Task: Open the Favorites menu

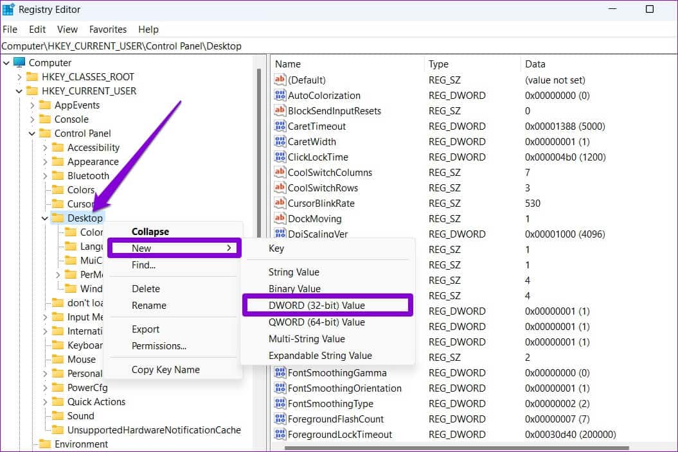Action: [108, 30]
